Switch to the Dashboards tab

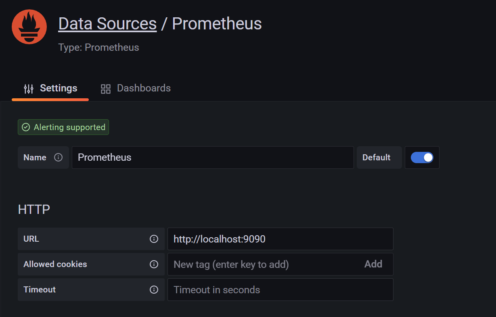(144, 88)
